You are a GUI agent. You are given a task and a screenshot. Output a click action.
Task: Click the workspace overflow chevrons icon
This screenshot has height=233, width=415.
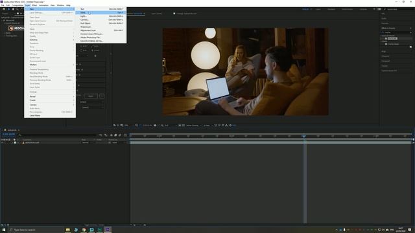tap(374, 9)
